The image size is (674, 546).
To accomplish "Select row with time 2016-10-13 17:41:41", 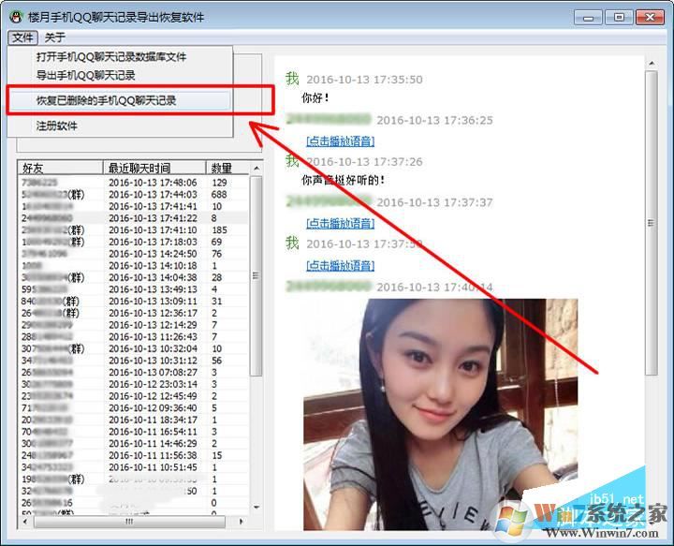I will coord(133,206).
